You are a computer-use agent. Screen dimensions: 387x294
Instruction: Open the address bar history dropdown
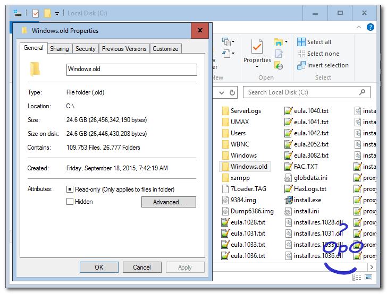[222, 93]
